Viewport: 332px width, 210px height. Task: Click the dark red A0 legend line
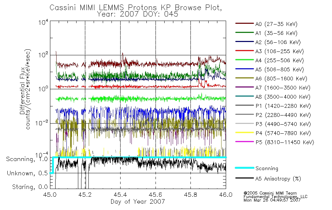(244, 23)
